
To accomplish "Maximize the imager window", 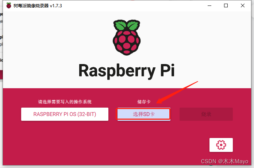I will (226, 5).
